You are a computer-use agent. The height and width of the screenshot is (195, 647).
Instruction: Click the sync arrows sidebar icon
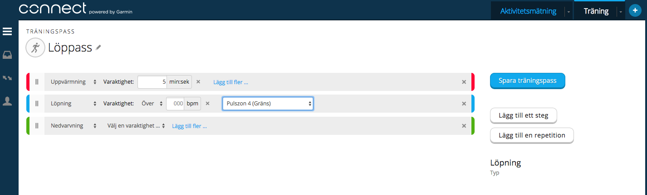pos(7,78)
